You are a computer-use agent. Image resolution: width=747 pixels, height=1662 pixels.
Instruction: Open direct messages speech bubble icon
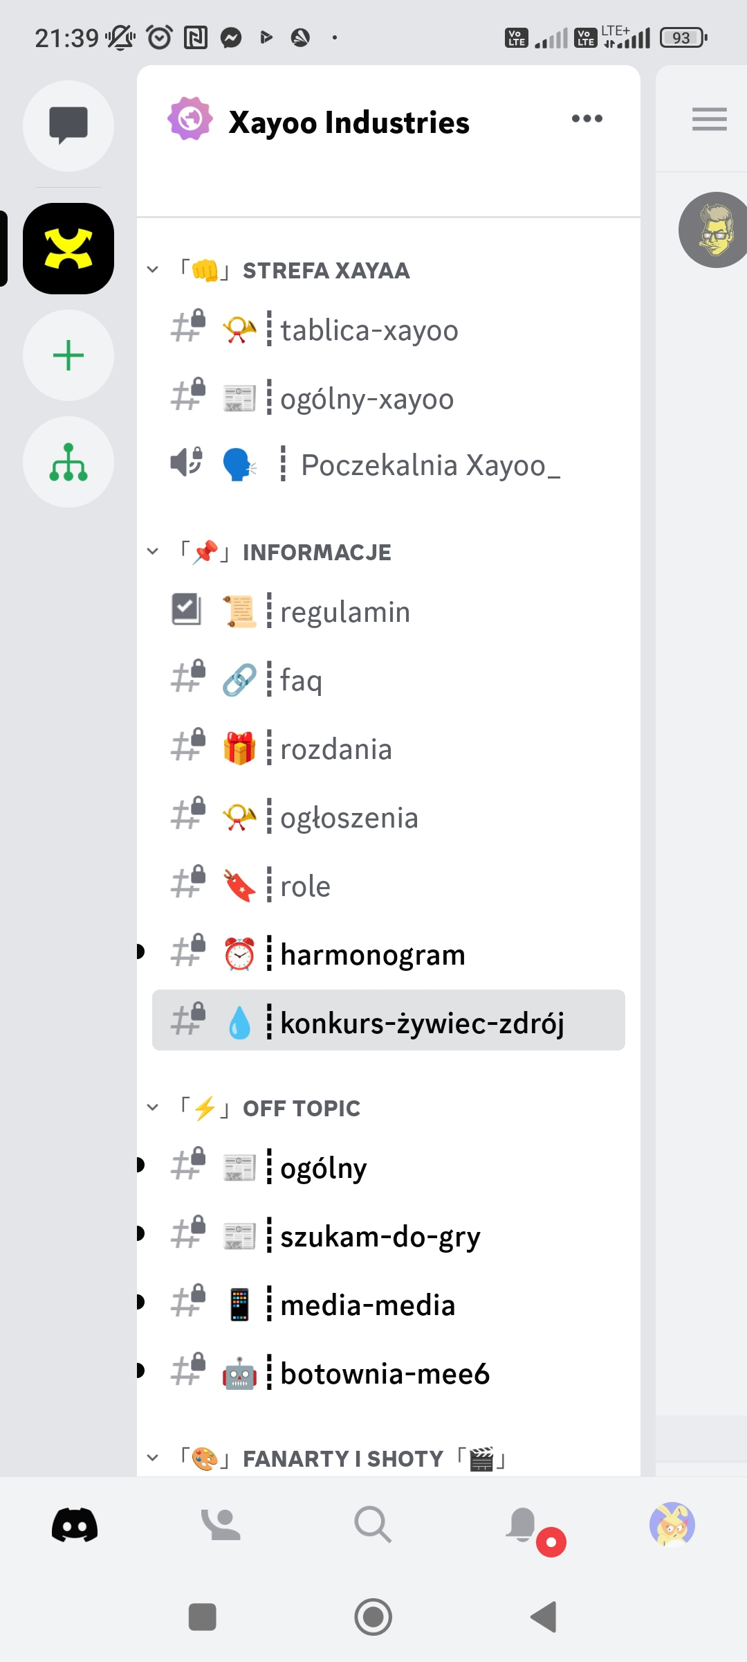(x=68, y=125)
